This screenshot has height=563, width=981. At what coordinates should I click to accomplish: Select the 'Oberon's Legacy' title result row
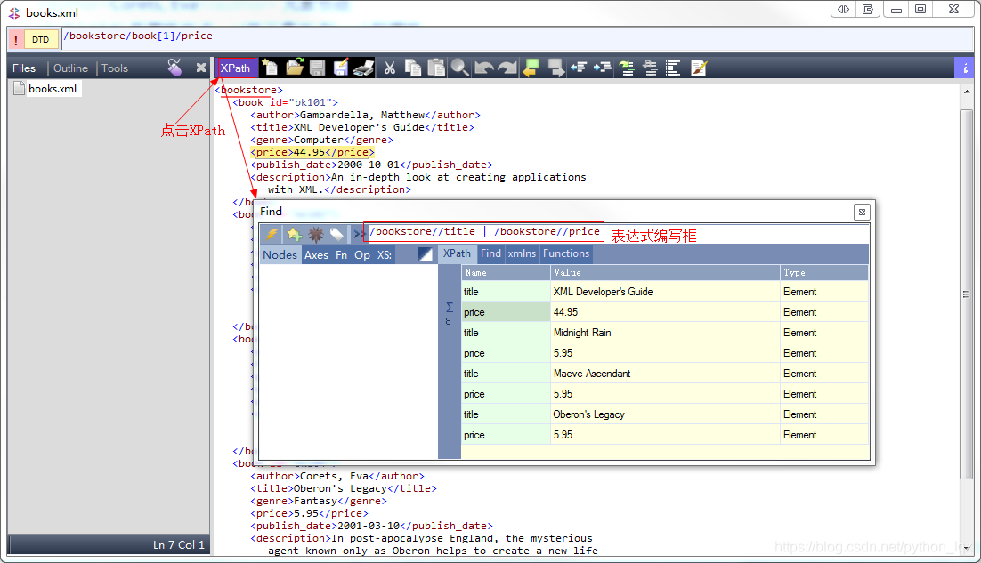(x=665, y=414)
